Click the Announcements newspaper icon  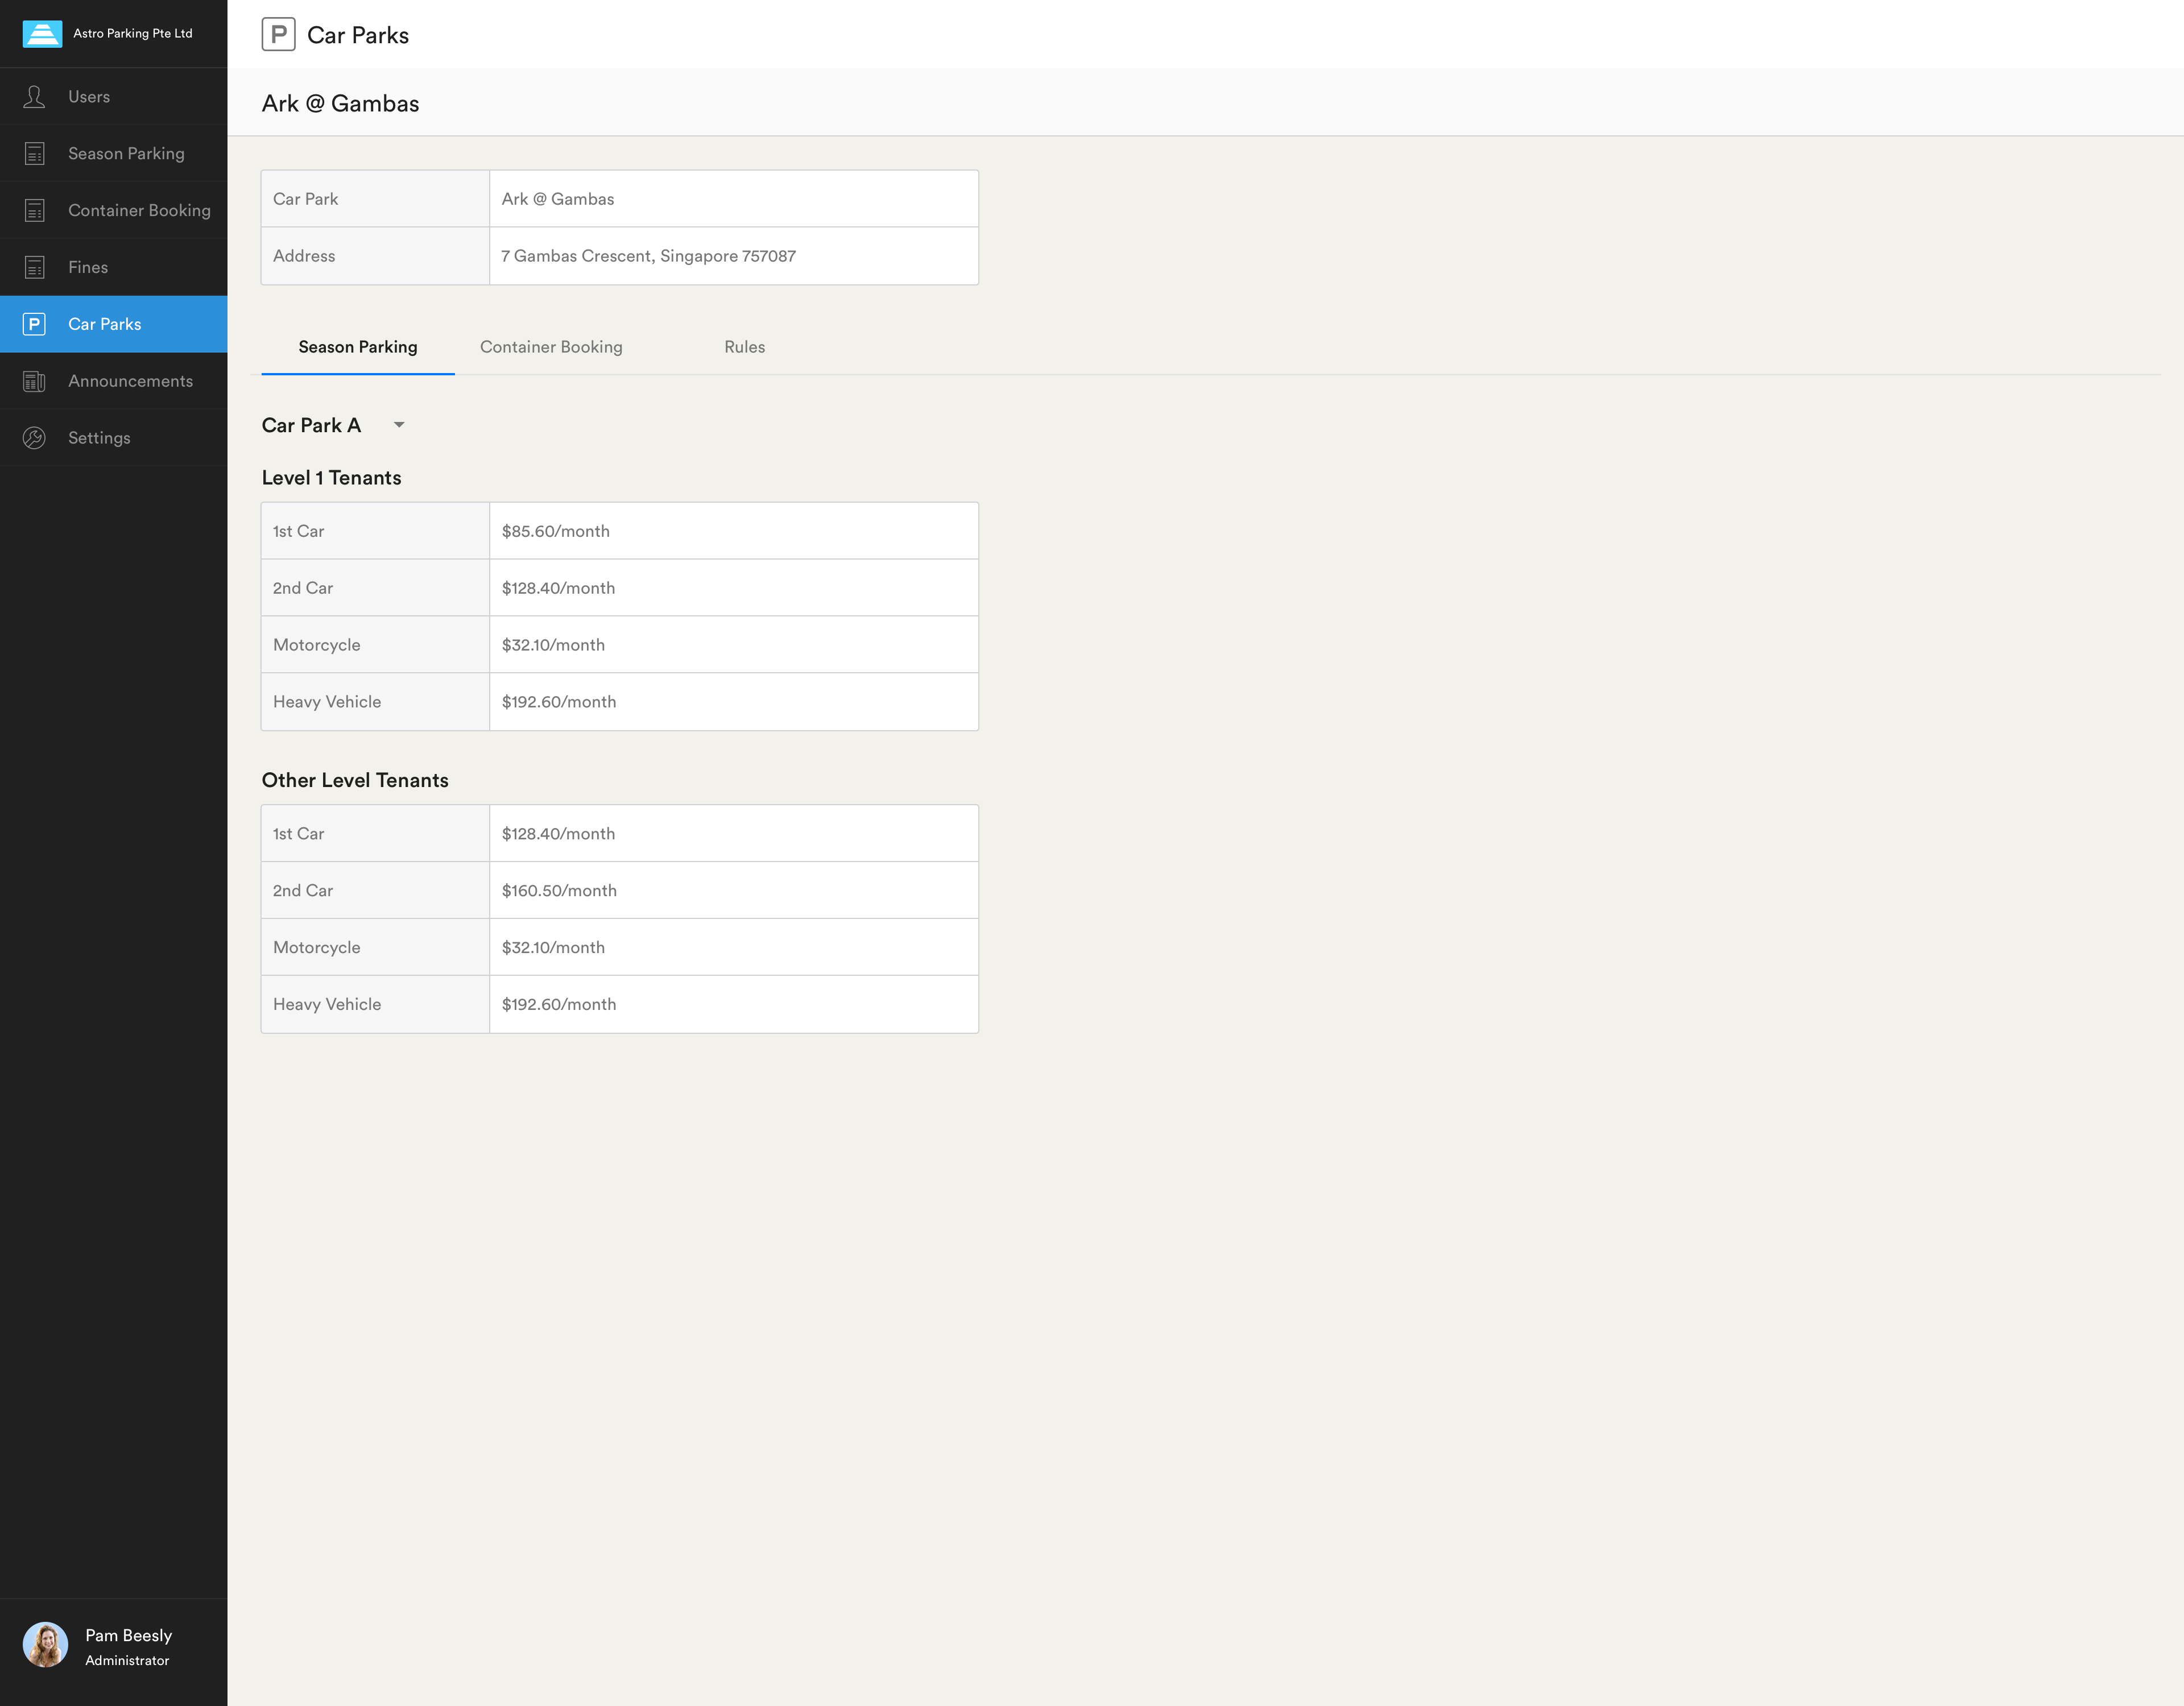pos(34,381)
